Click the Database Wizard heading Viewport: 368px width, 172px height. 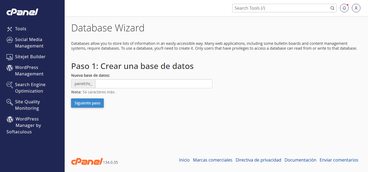108,28
